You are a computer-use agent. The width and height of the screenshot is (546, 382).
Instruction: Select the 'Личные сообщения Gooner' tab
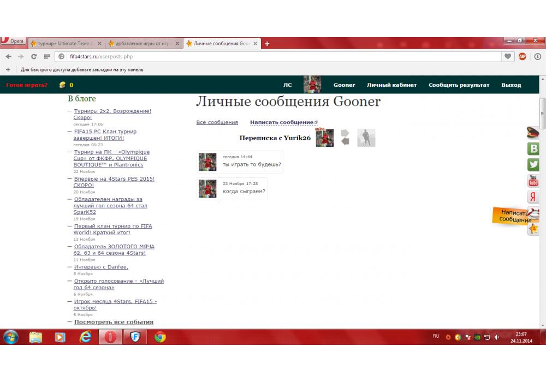(222, 44)
